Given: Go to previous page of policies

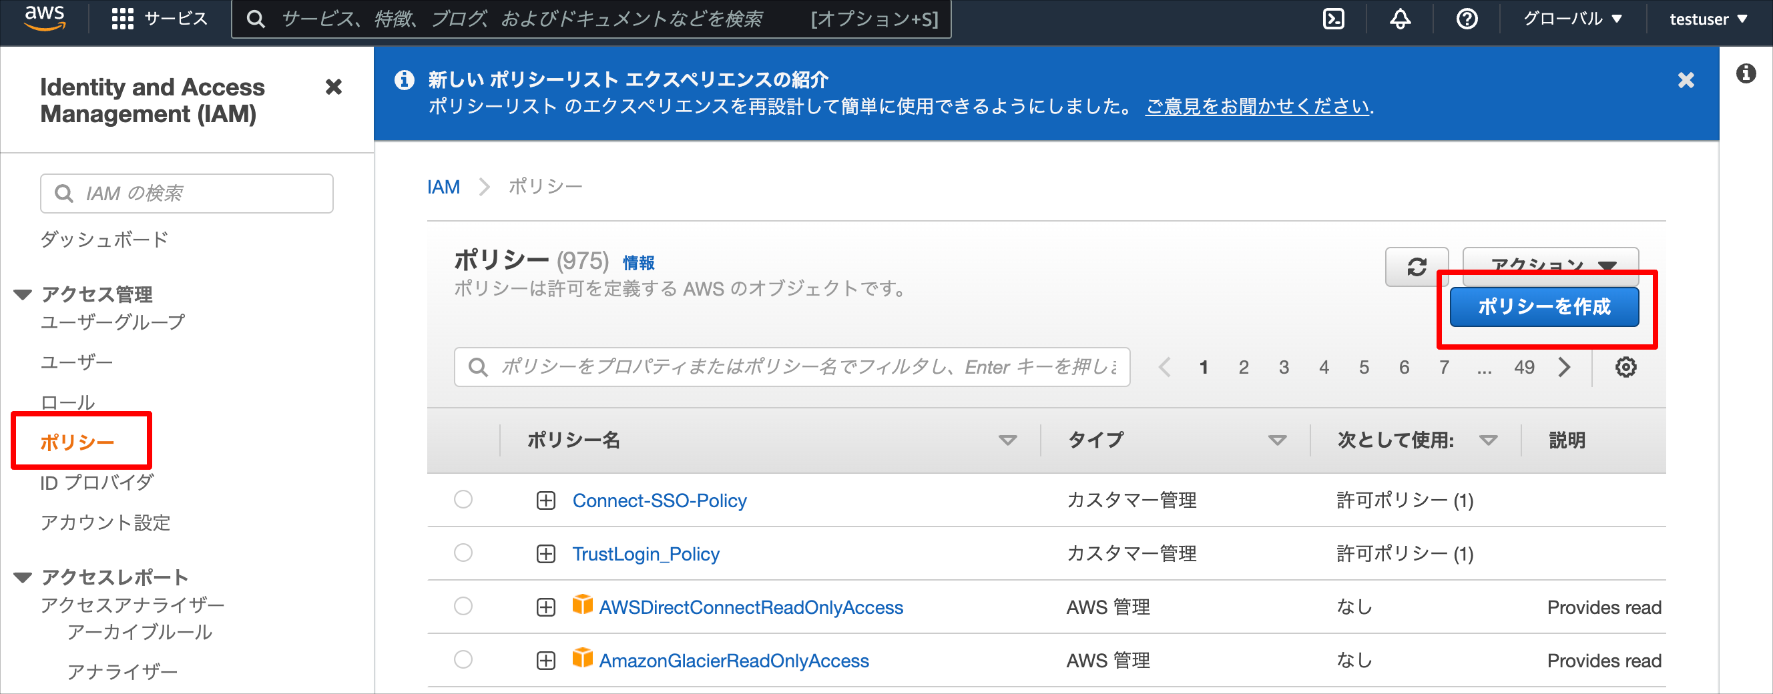Looking at the screenshot, I should point(1165,367).
